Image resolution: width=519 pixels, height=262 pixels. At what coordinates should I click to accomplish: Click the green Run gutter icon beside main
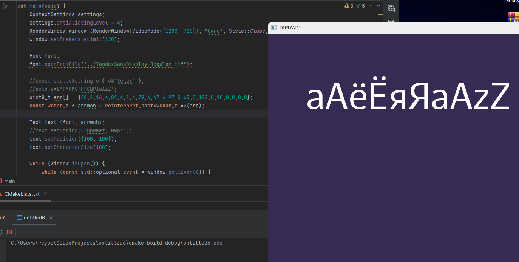[x=5, y=6]
